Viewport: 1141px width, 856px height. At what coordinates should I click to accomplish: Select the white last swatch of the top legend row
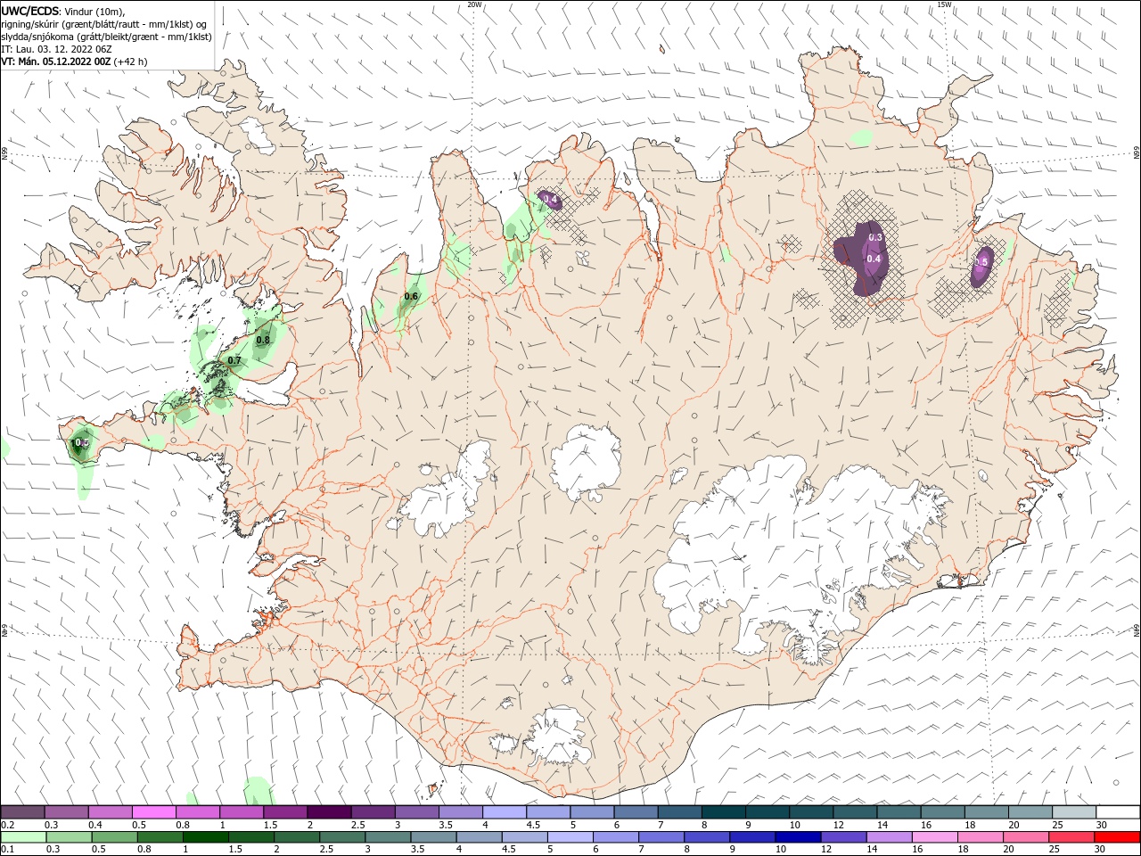click(1117, 812)
